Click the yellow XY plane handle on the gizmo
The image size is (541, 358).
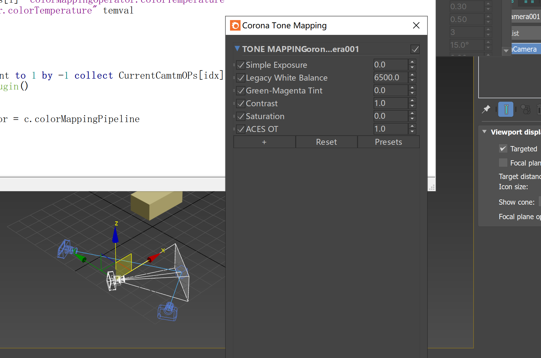124,266
